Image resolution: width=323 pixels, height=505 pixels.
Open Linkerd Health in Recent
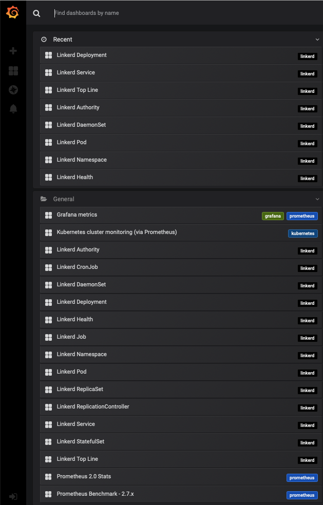[181, 177]
